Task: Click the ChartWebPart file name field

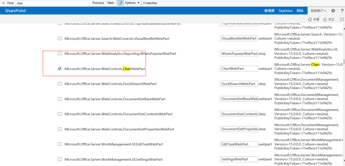Action: (239, 69)
